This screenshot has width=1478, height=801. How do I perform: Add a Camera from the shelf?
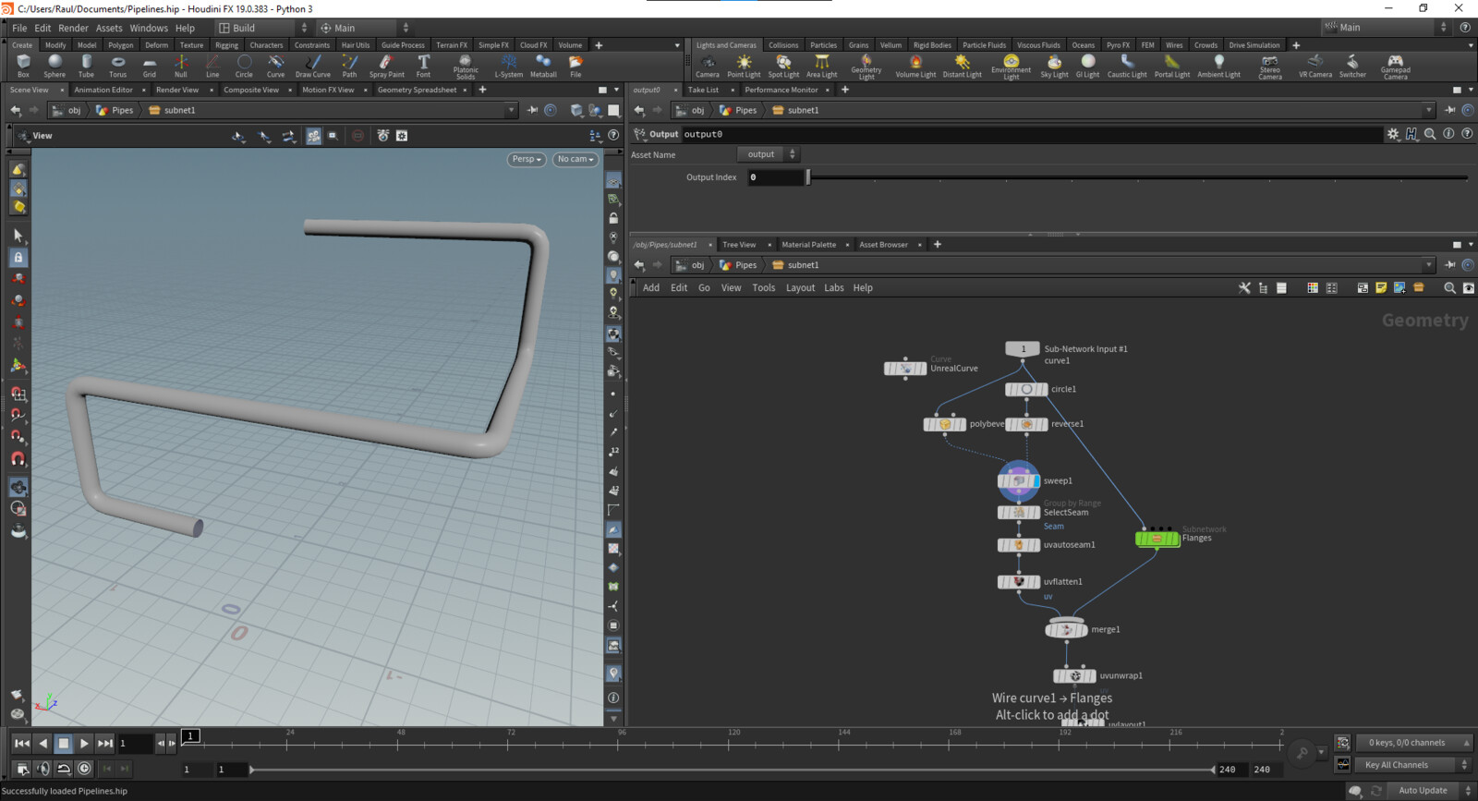click(708, 66)
